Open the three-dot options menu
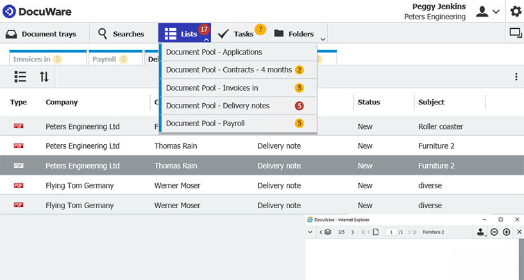This screenshot has width=524, height=280. pyautogui.click(x=516, y=77)
